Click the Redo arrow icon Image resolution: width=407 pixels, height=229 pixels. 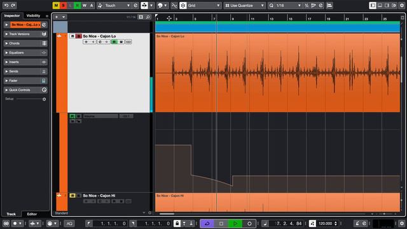point(13,5)
